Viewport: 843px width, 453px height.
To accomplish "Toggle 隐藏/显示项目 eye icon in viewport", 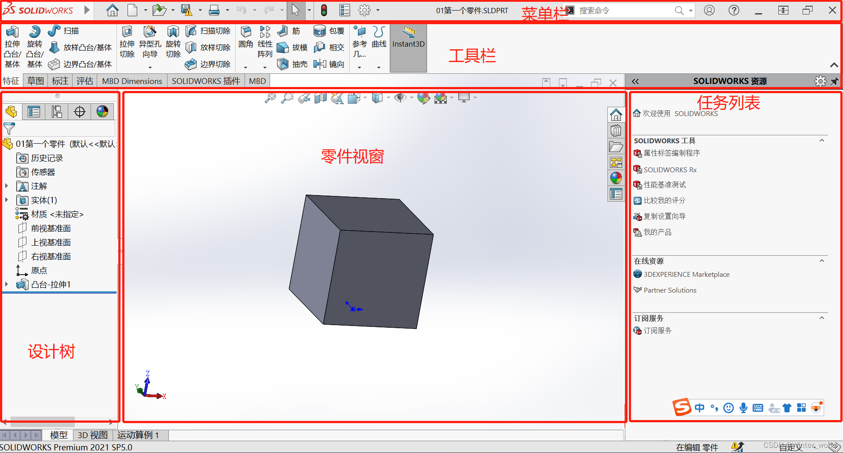I will (401, 98).
